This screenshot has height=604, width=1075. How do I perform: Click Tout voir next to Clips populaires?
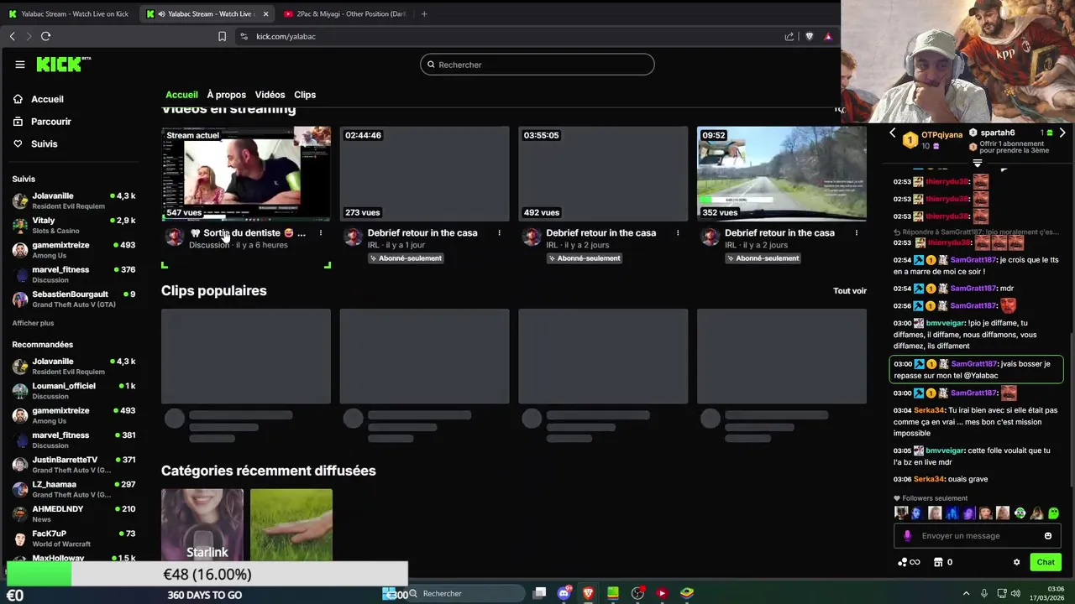coord(850,291)
